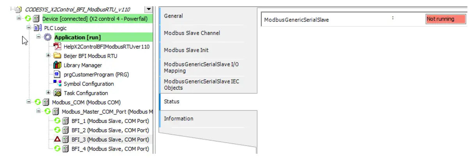The width and height of the screenshot is (474, 167).
Task: Click the green running status icon on BFI_1
Action: (57, 121)
